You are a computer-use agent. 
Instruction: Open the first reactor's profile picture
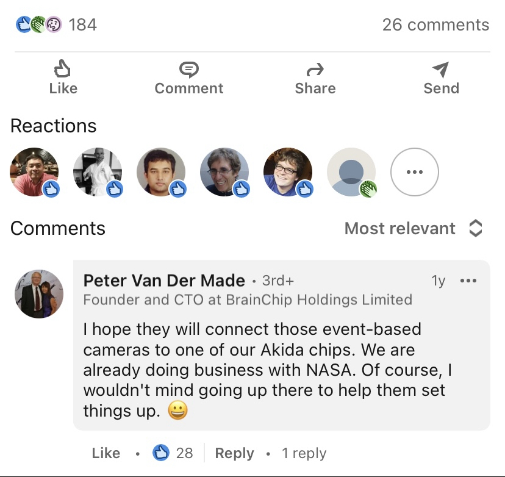pyautogui.click(x=35, y=172)
